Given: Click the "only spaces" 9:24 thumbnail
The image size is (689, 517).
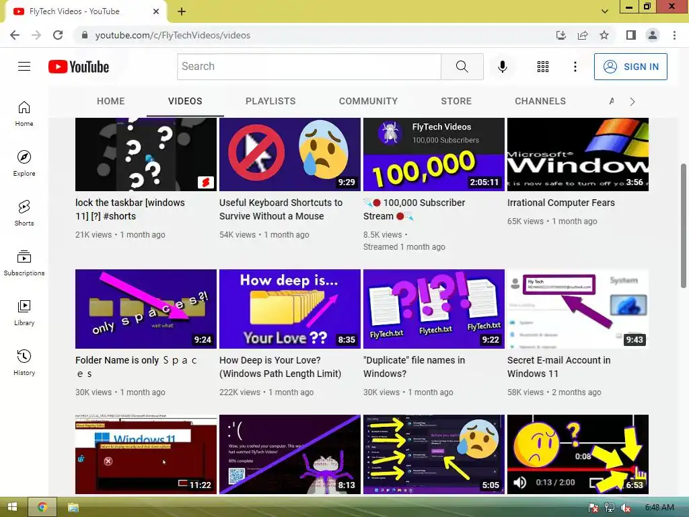Looking at the screenshot, I should (146, 308).
